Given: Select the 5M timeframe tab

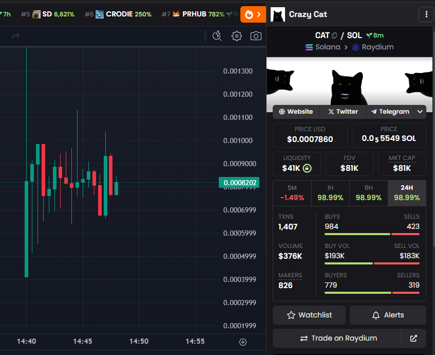Looking at the screenshot, I should click(x=292, y=193).
